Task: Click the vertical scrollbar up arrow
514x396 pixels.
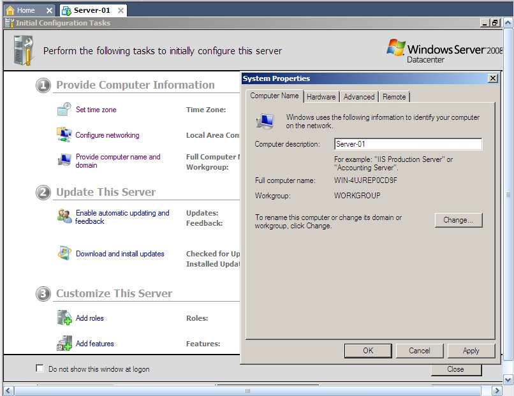Action: click(508, 23)
